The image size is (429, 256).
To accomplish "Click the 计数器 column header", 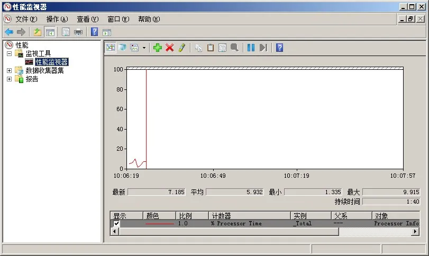I will 249,216.
